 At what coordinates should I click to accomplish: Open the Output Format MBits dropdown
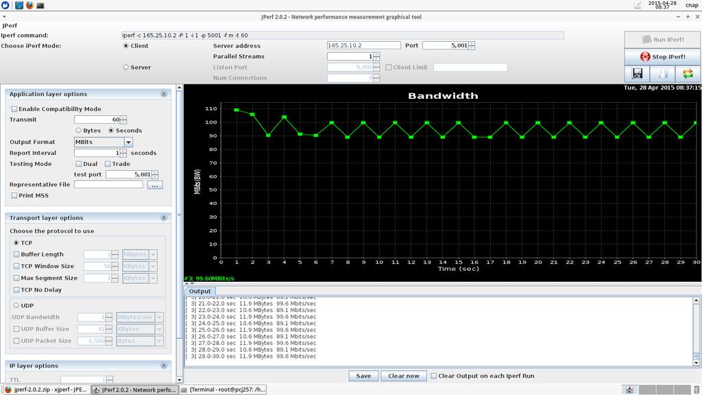(x=128, y=142)
